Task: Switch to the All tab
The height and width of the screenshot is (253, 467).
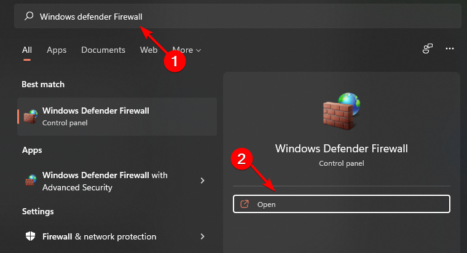Action: (x=27, y=50)
